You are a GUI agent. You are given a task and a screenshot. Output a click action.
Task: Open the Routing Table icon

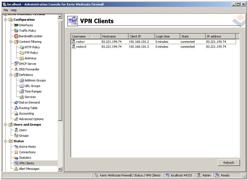click(x=16, y=108)
